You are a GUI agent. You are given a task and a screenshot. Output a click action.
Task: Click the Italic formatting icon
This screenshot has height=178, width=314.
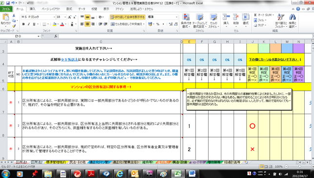(29, 24)
